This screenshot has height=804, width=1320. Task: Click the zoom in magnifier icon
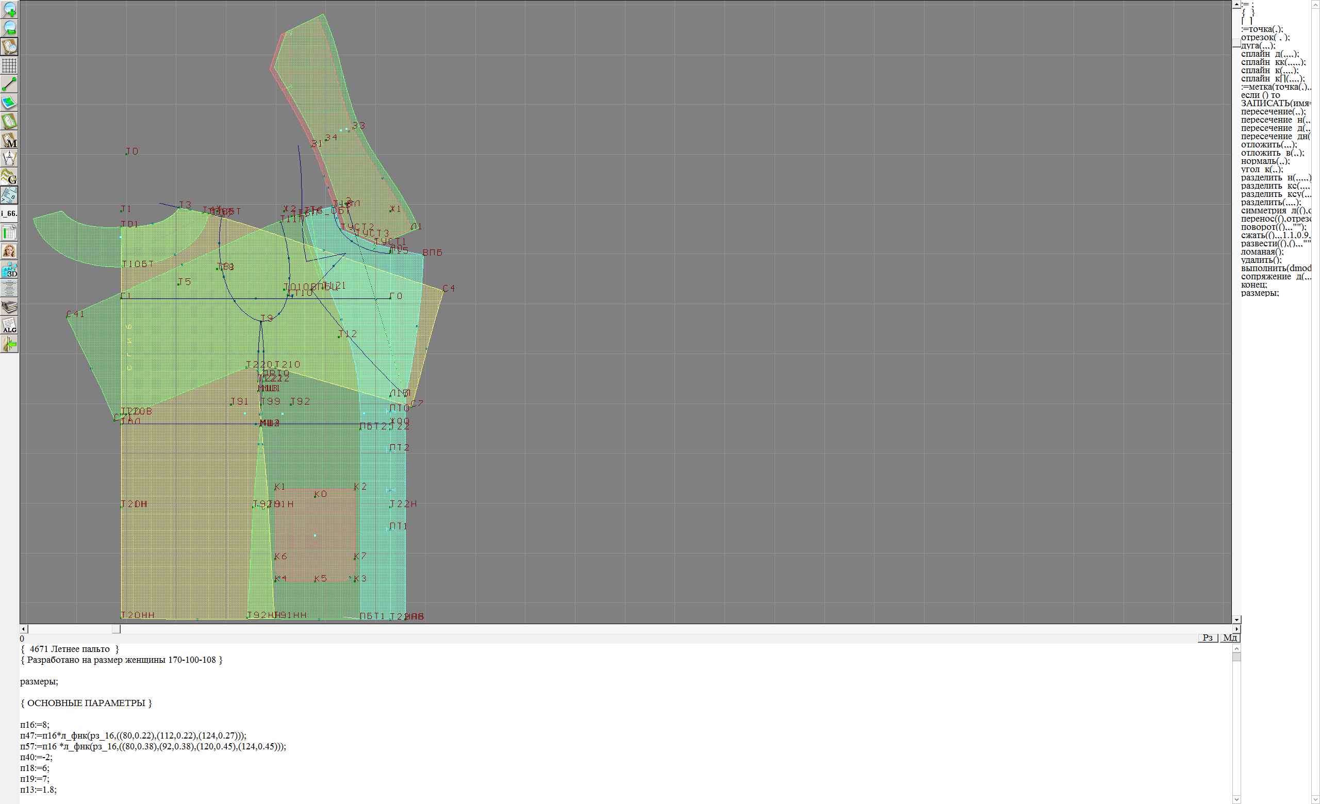10,9
